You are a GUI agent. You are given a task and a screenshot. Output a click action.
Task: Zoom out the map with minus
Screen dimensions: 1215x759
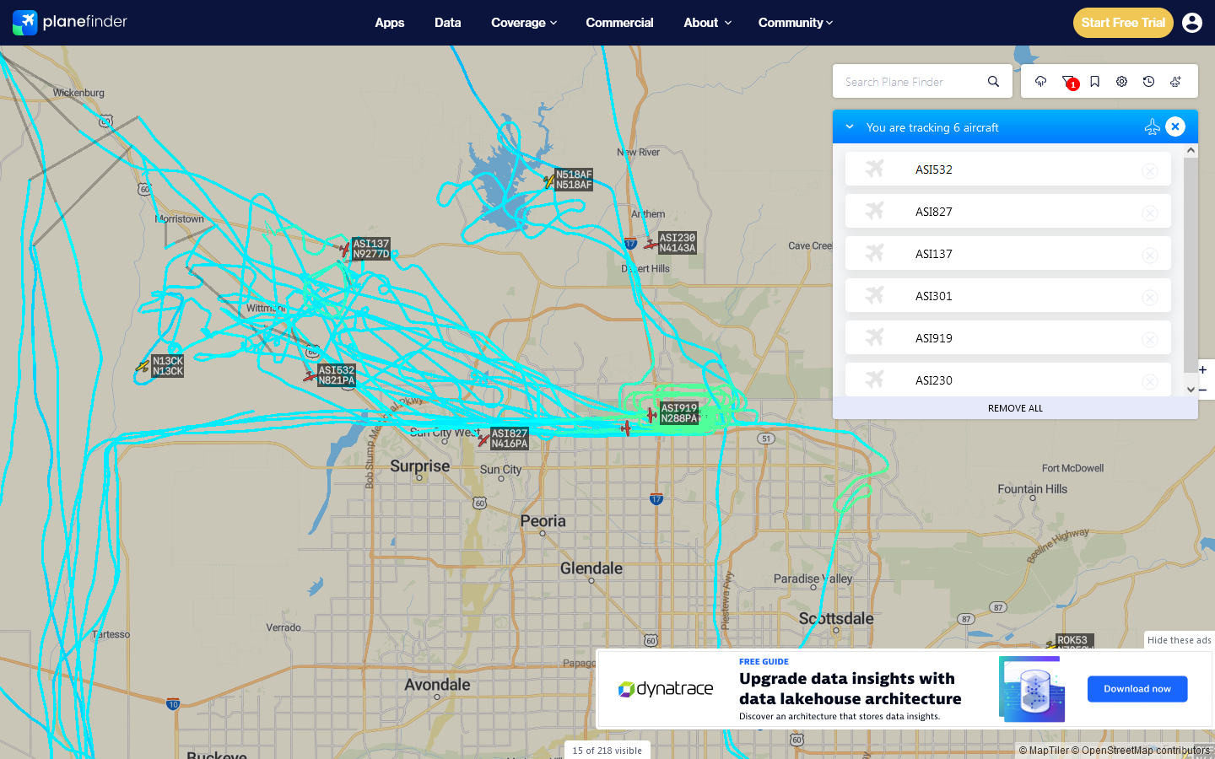(1202, 390)
